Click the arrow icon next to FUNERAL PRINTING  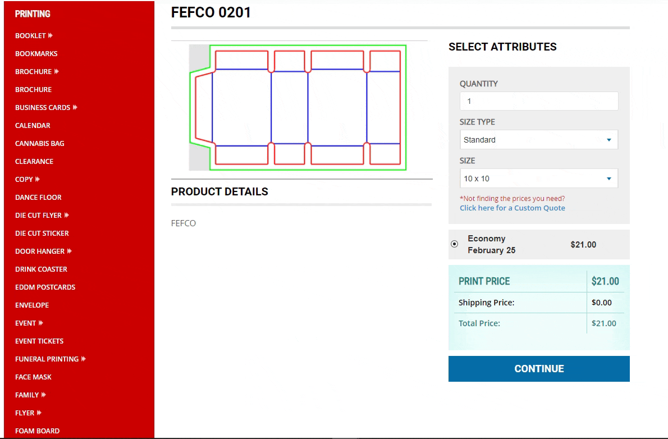click(84, 359)
